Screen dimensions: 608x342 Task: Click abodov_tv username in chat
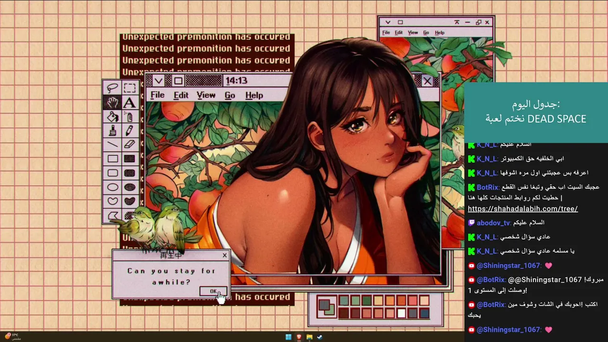click(x=494, y=223)
